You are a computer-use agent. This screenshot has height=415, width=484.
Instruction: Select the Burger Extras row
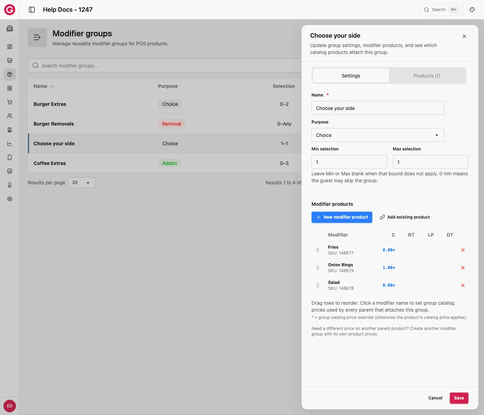click(x=165, y=104)
